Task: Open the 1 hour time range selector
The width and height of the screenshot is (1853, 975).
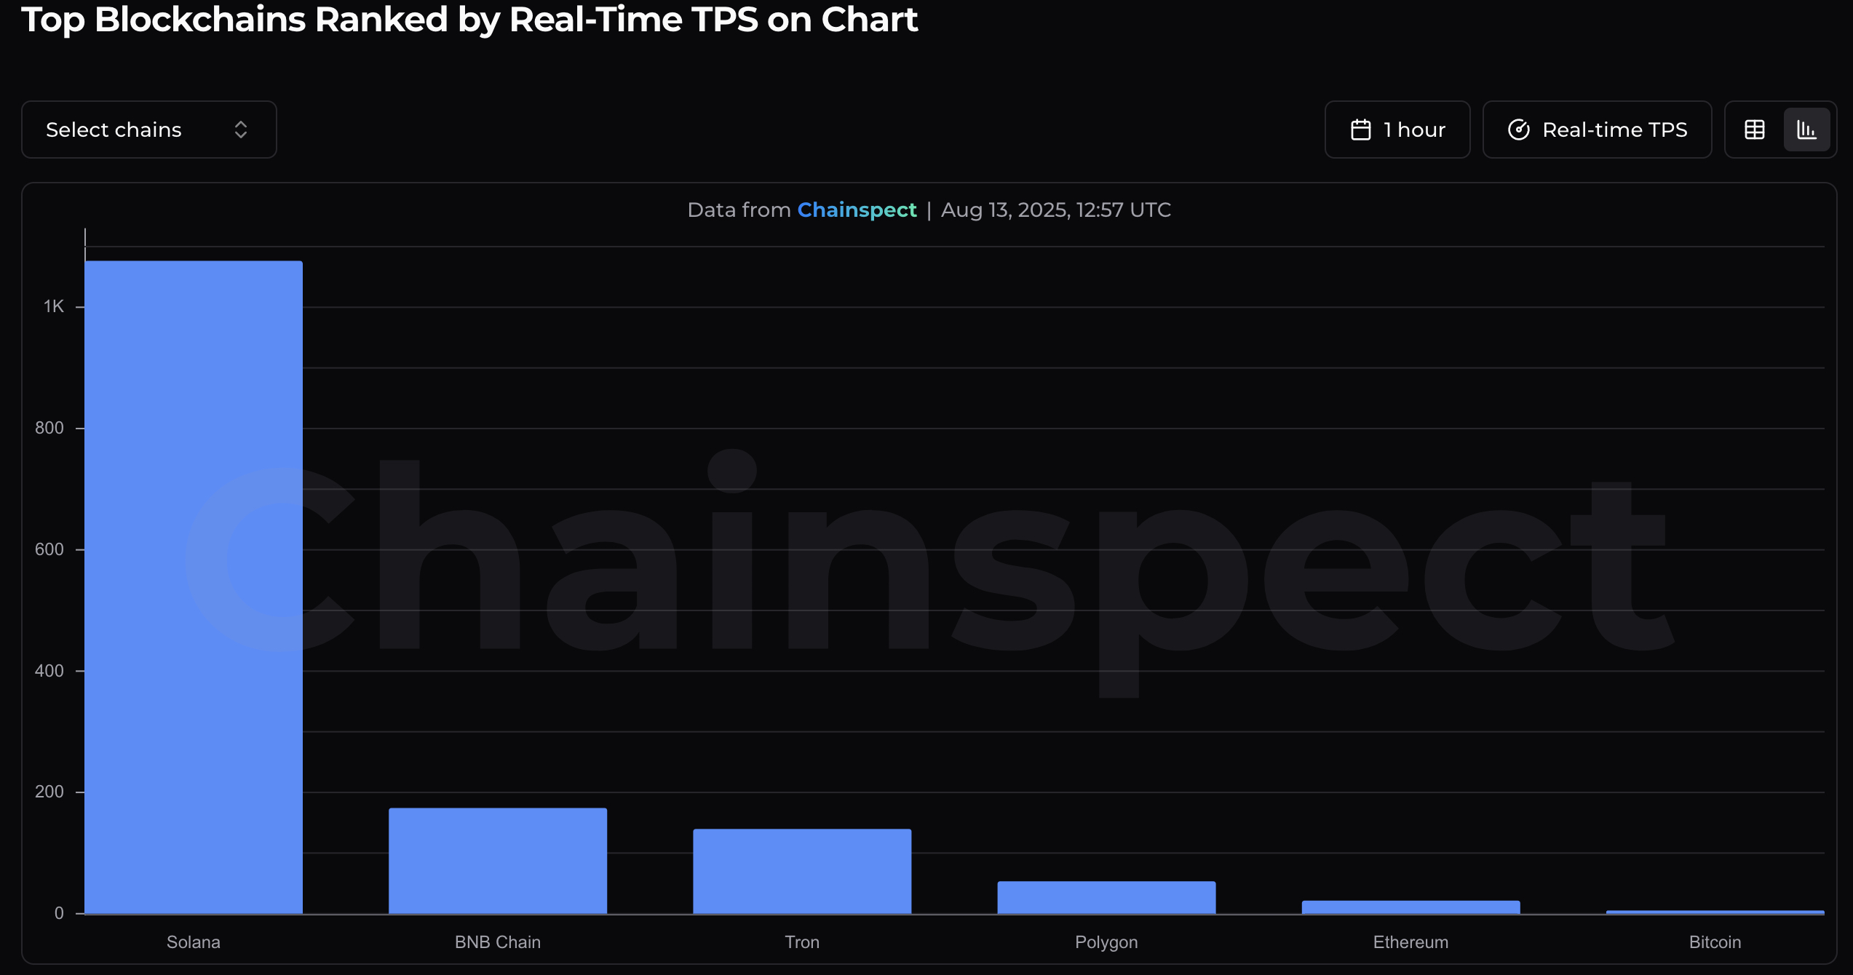Action: pos(1397,129)
